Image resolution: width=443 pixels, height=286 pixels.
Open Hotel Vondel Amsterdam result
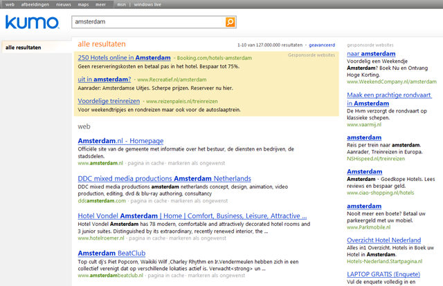(x=192, y=216)
